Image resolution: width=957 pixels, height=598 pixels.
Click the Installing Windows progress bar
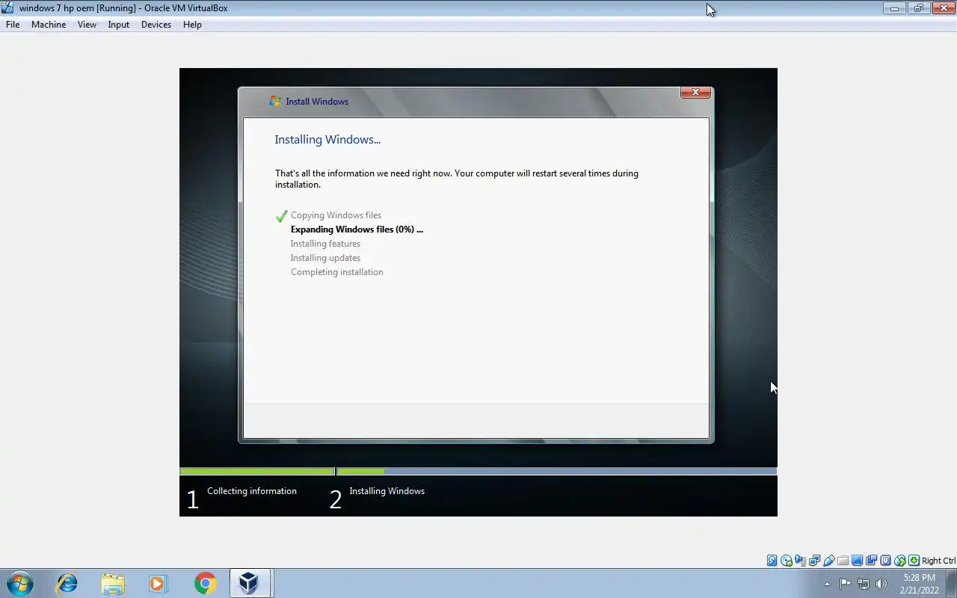point(557,471)
